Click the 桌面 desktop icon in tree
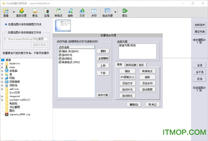The image size is (208, 141). (x=3, y=60)
